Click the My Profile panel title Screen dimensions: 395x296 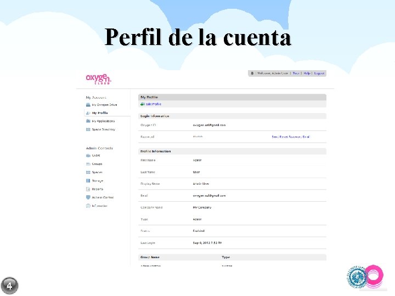tap(149, 97)
